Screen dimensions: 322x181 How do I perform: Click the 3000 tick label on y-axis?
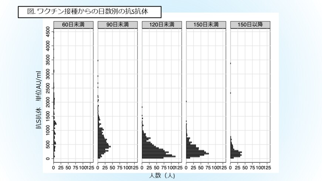(x=48, y=74)
